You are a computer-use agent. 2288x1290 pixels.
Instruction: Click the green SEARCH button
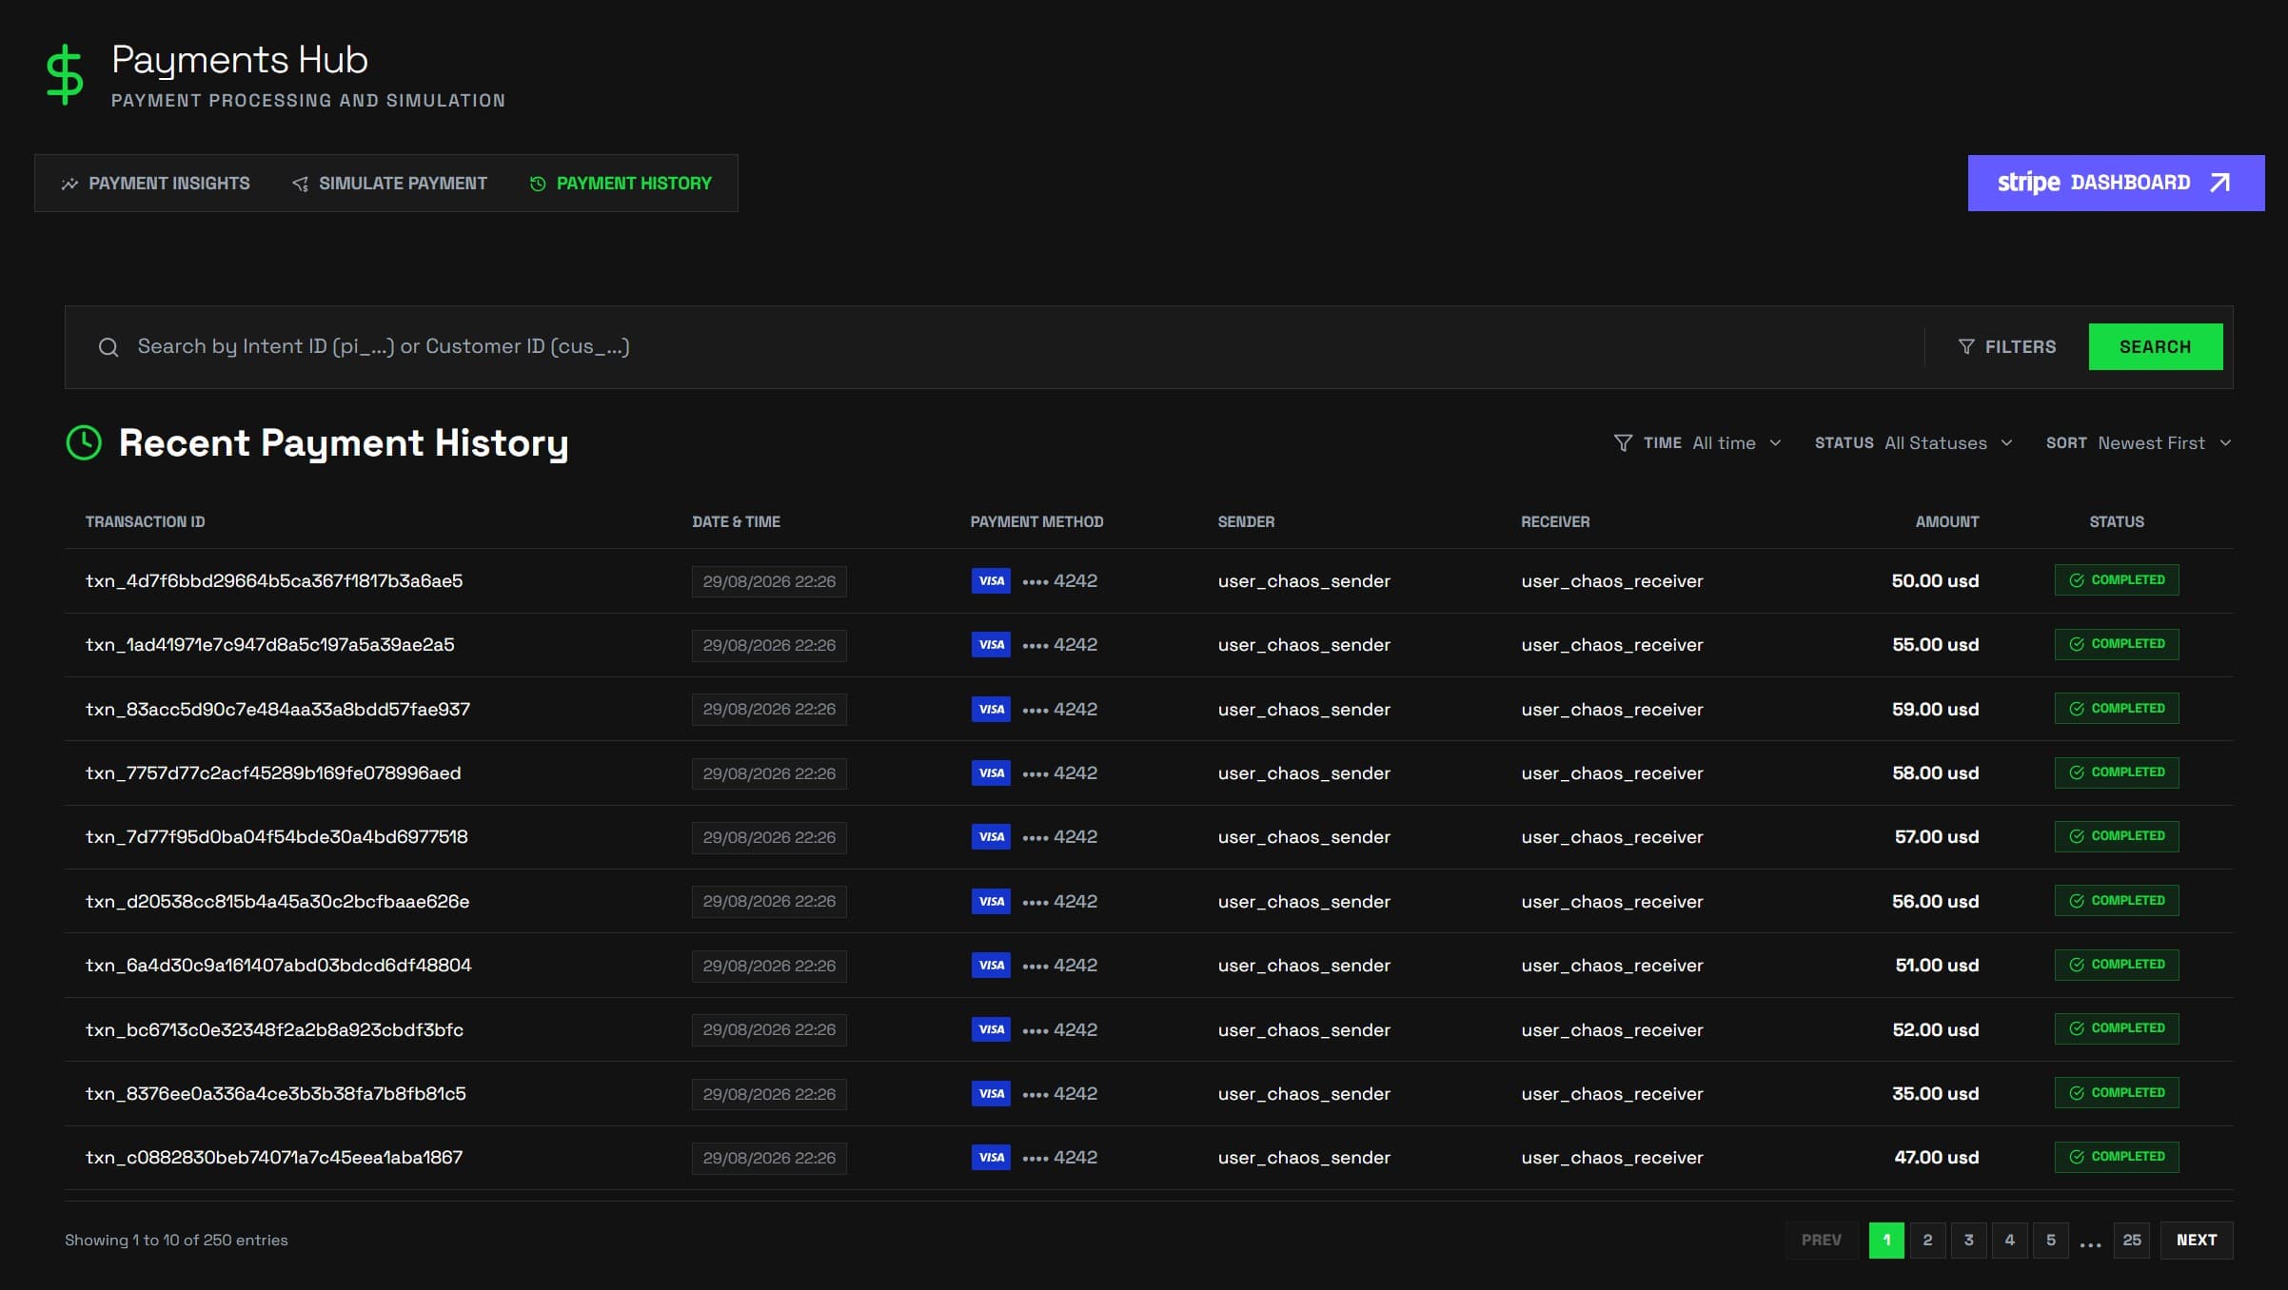[x=2156, y=347]
